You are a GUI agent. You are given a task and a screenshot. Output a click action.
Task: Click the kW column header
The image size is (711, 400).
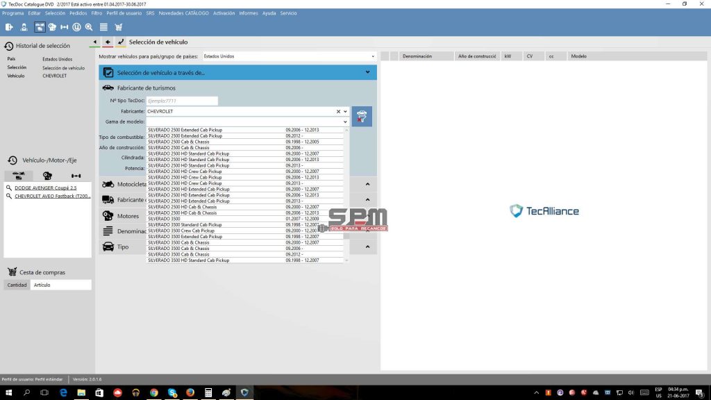pos(511,56)
